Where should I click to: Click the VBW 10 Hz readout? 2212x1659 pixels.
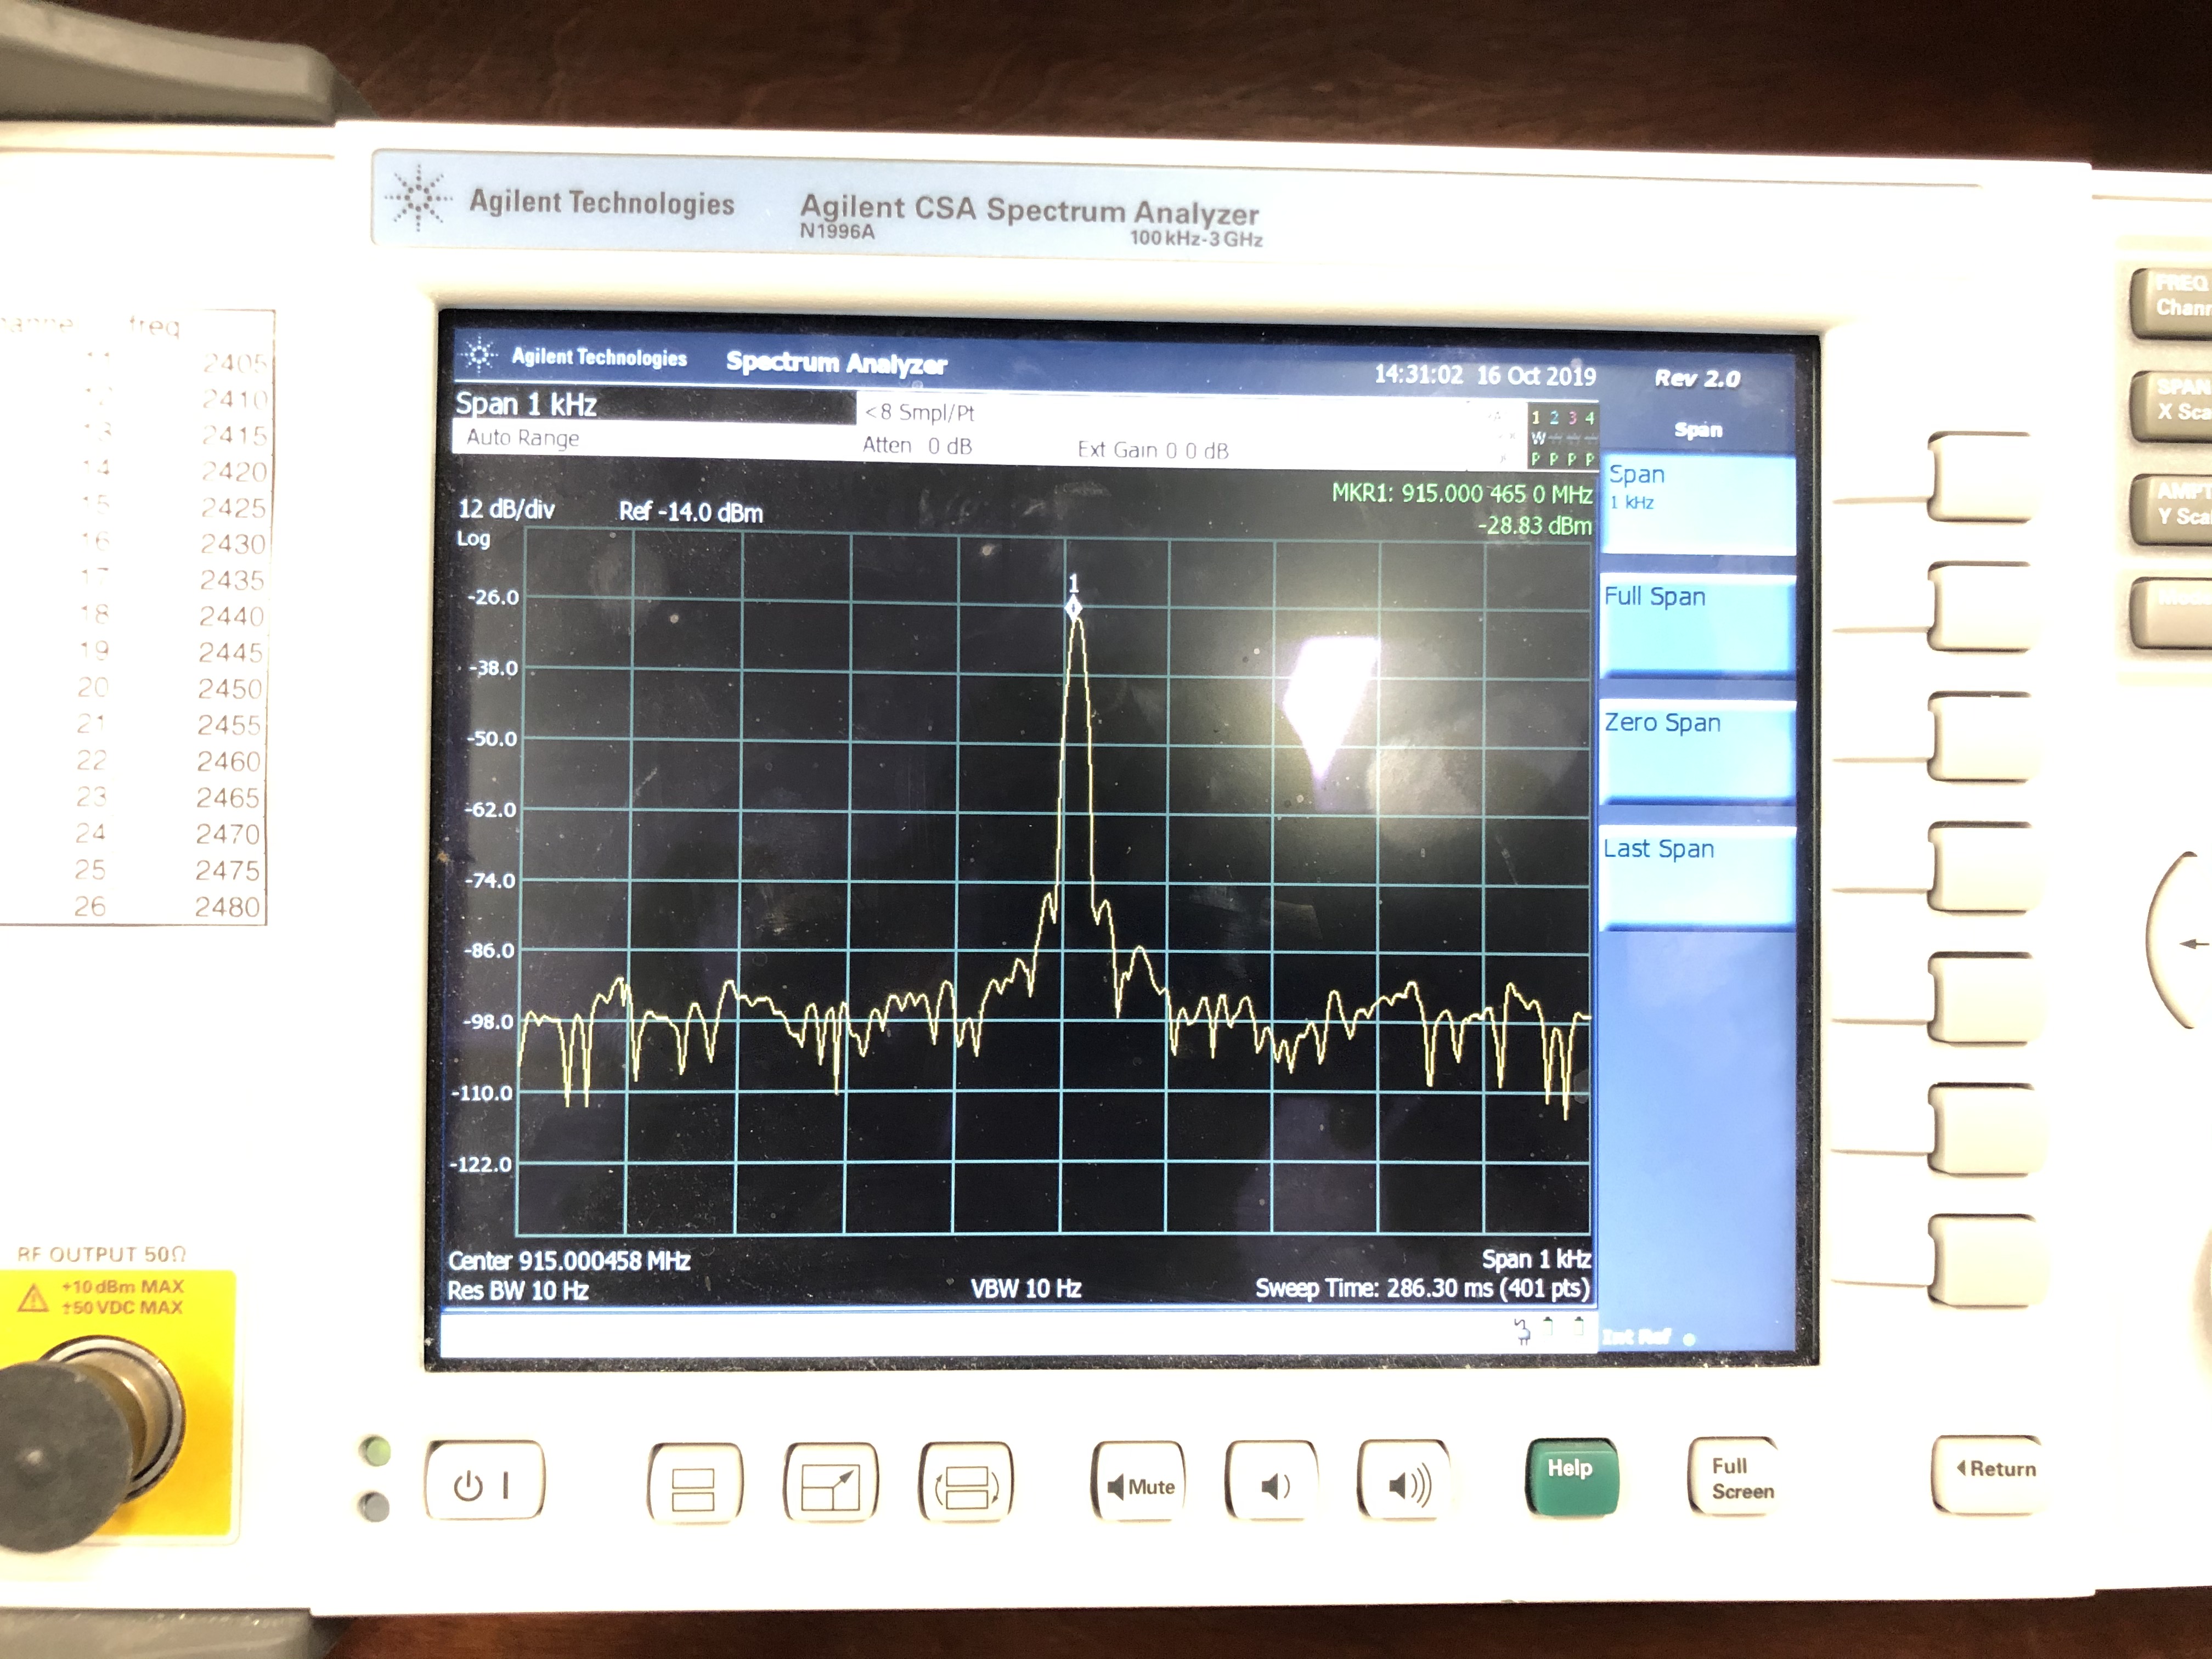pyautogui.click(x=1026, y=1288)
